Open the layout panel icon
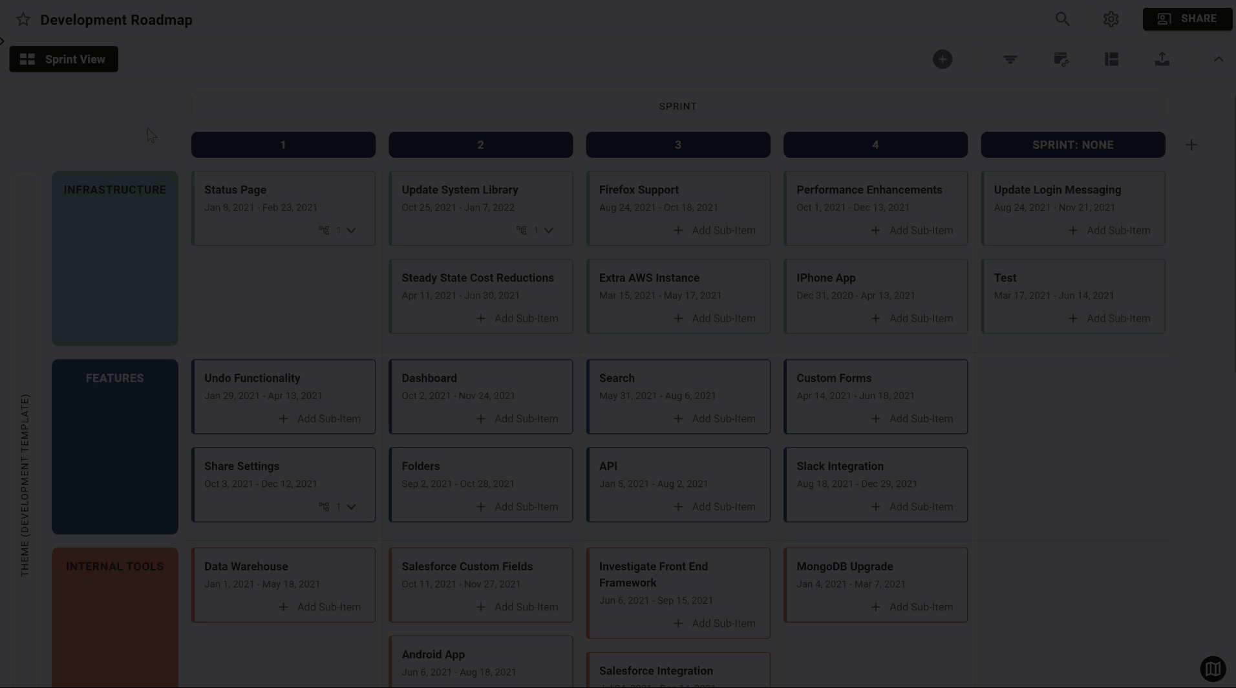1236x688 pixels. [1111, 59]
